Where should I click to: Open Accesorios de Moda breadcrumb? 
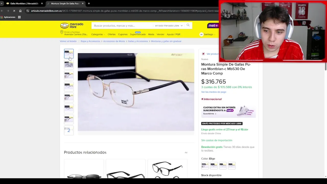point(114,41)
